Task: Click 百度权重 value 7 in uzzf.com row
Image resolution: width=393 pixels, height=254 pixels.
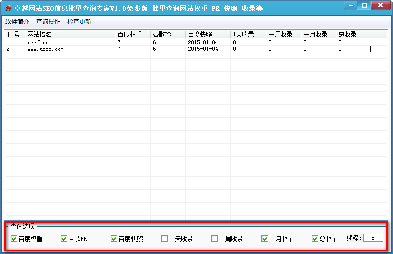Action: tap(119, 42)
